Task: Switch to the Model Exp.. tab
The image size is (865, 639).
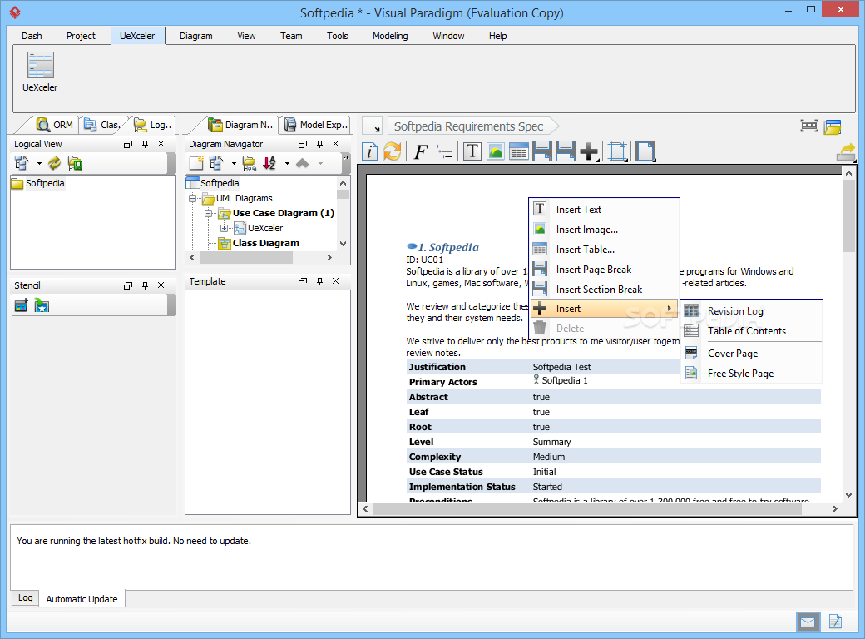Action: click(316, 125)
